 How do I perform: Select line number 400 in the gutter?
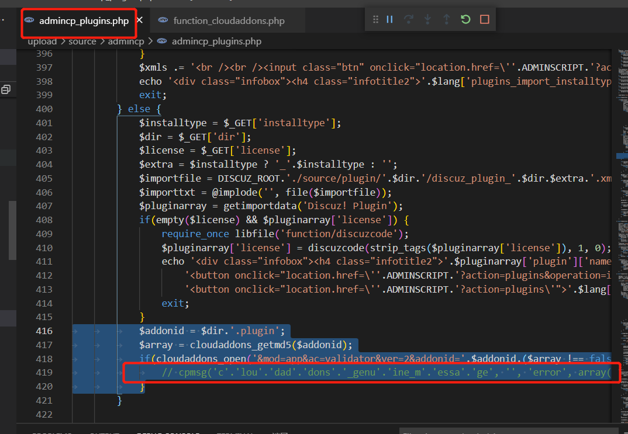tap(44, 109)
